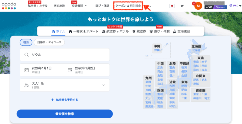The width and height of the screenshot is (242, 124).
Task: Switch to the 空港送迎 tab
Action: (x=181, y=32)
